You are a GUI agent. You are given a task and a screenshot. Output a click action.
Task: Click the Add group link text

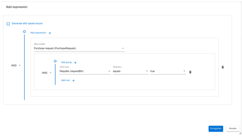tap(66, 62)
